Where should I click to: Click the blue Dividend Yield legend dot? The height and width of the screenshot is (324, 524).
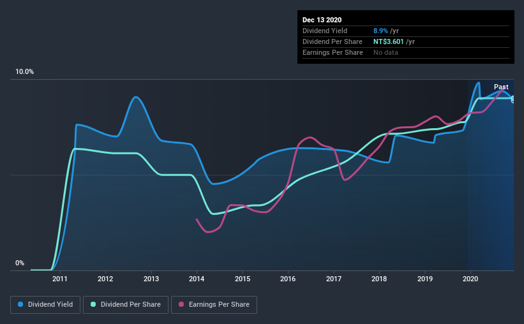click(20, 304)
